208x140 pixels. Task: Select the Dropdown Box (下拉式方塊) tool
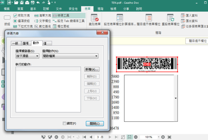(x=23, y=26)
